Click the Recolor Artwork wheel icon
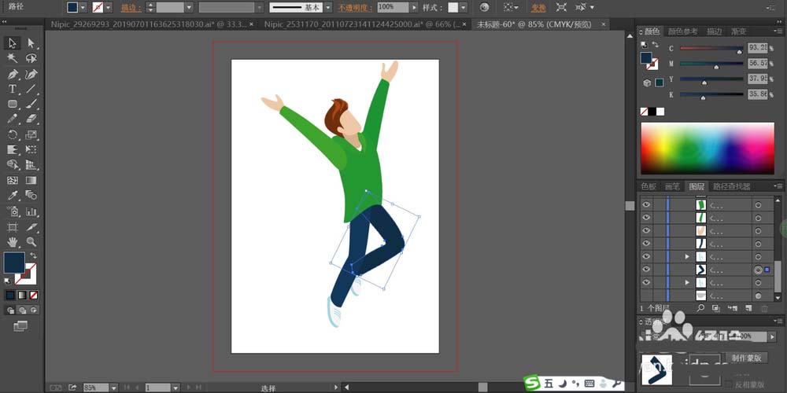The width and height of the screenshot is (787, 393). click(x=484, y=7)
